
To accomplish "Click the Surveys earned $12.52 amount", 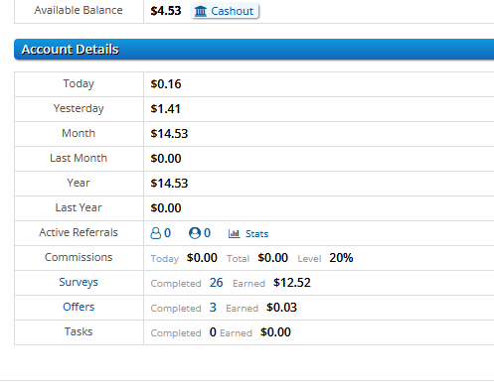I will tap(292, 283).
